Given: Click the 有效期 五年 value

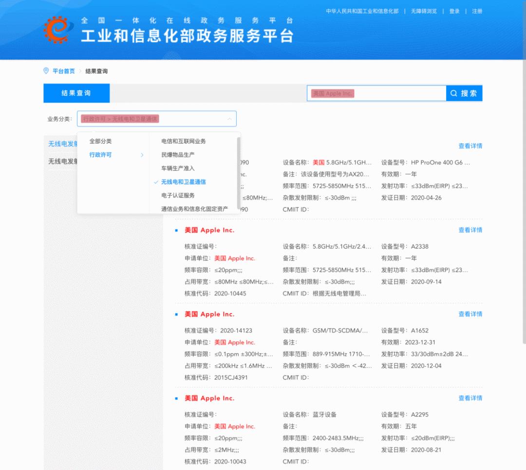Looking at the screenshot, I should [411, 426].
